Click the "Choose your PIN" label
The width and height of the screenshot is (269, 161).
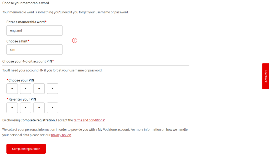[21, 80]
